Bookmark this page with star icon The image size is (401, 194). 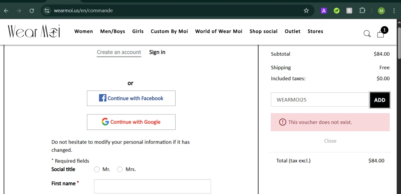[x=306, y=11]
